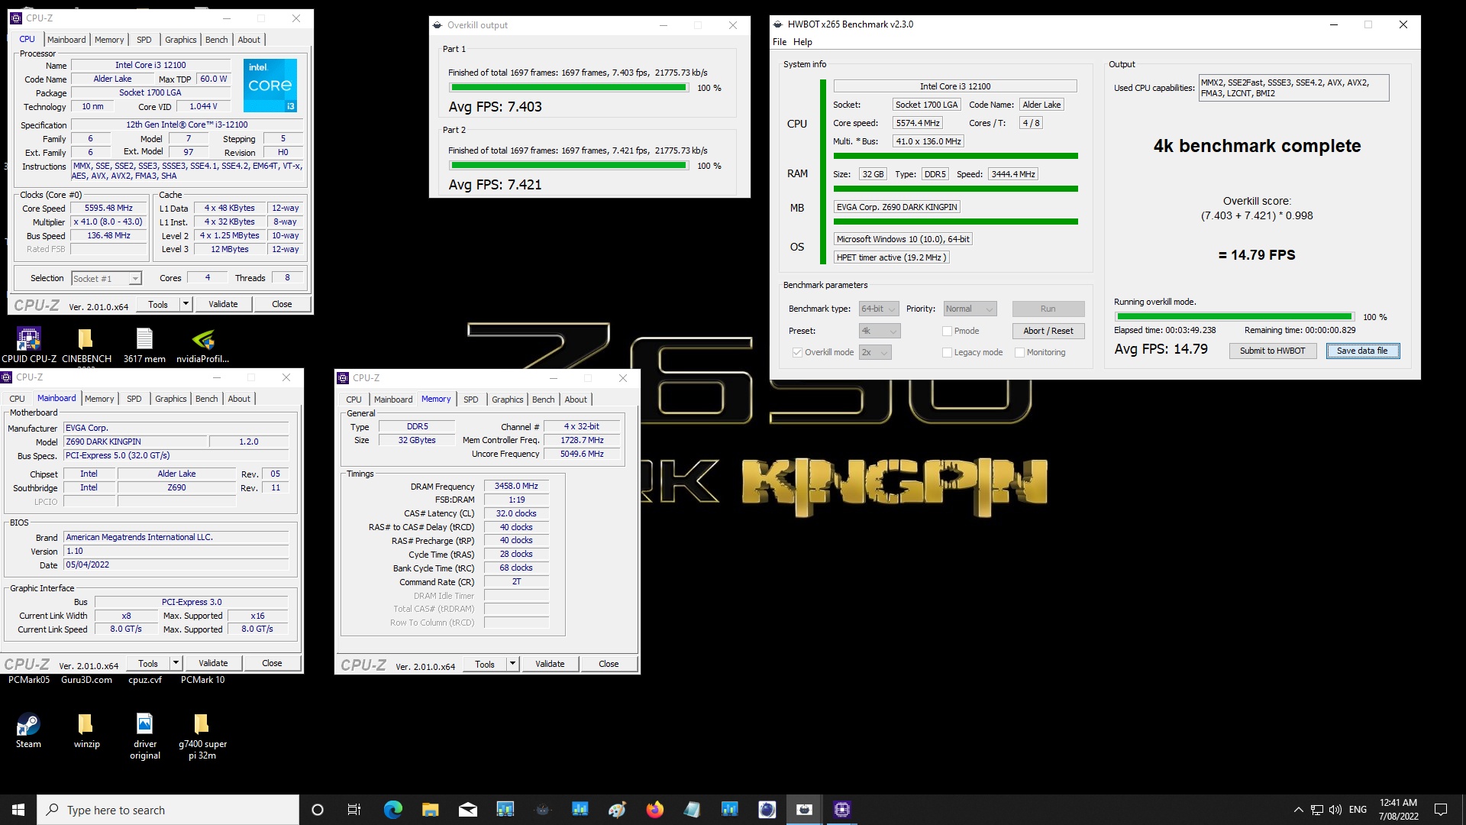Open File Explorer from taskbar

click(430, 810)
